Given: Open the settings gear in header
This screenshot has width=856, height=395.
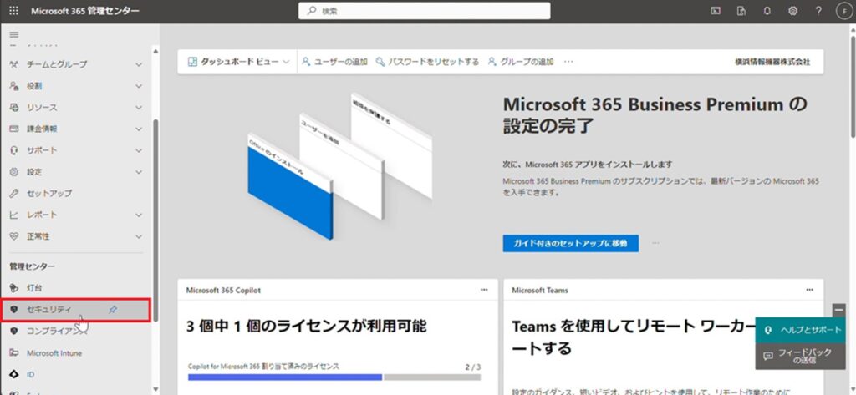Looking at the screenshot, I should click(x=792, y=11).
